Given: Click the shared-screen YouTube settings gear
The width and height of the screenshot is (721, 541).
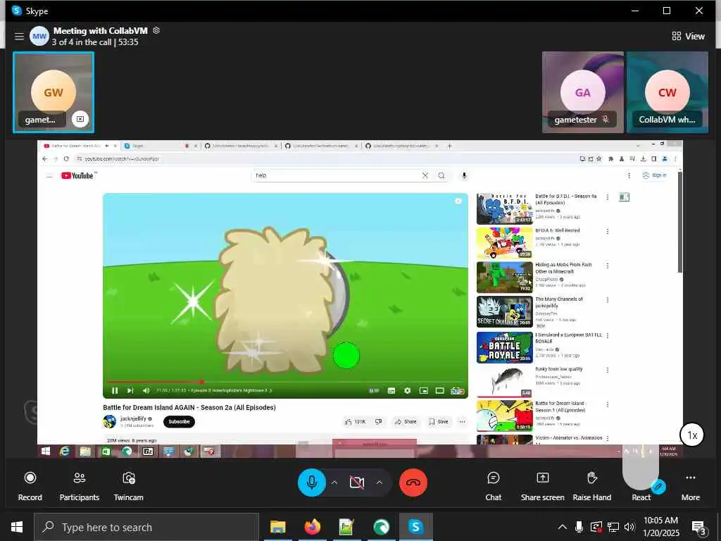Looking at the screenshot, I should [x=408, y=390].
